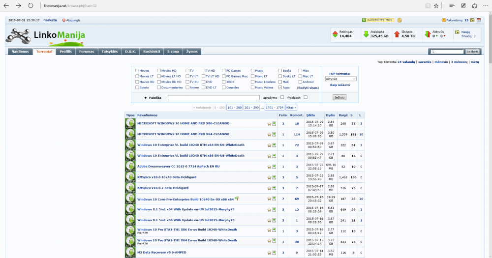The height and width of the screenshot is (258, 492).
Task: Uncheck the Appz category checkbox
Action: tap(281, 87)
